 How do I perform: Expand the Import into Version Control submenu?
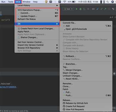(x=37, y=45)
